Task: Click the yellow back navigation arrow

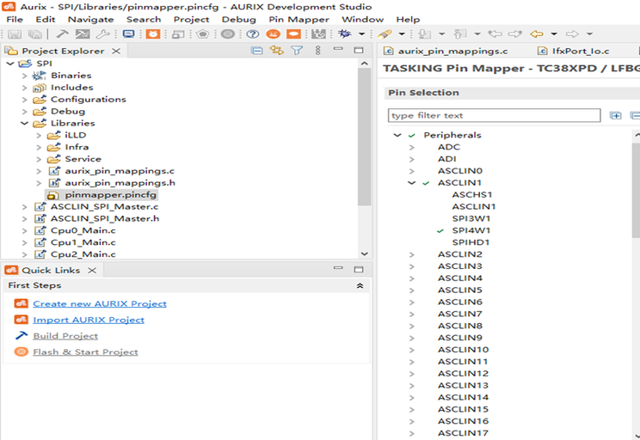Action: tap(537, 34)
